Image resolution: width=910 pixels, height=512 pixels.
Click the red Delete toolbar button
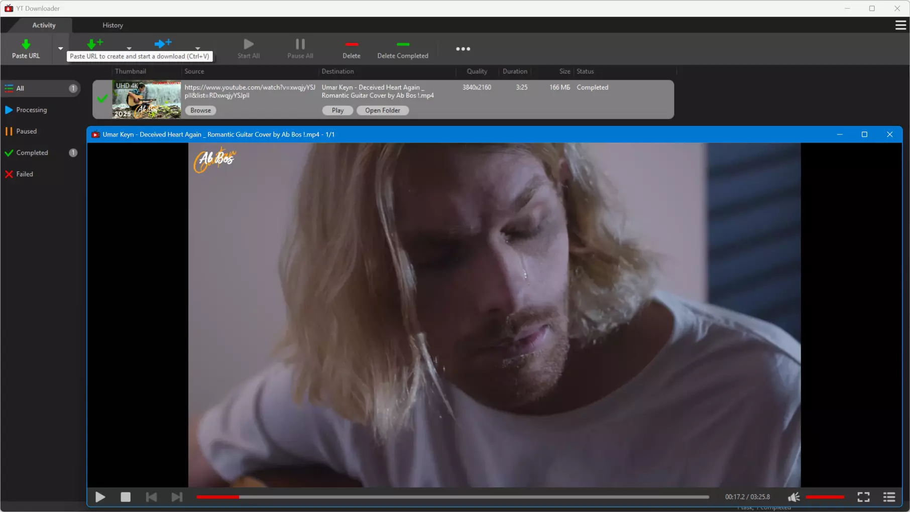coord(352,49)
